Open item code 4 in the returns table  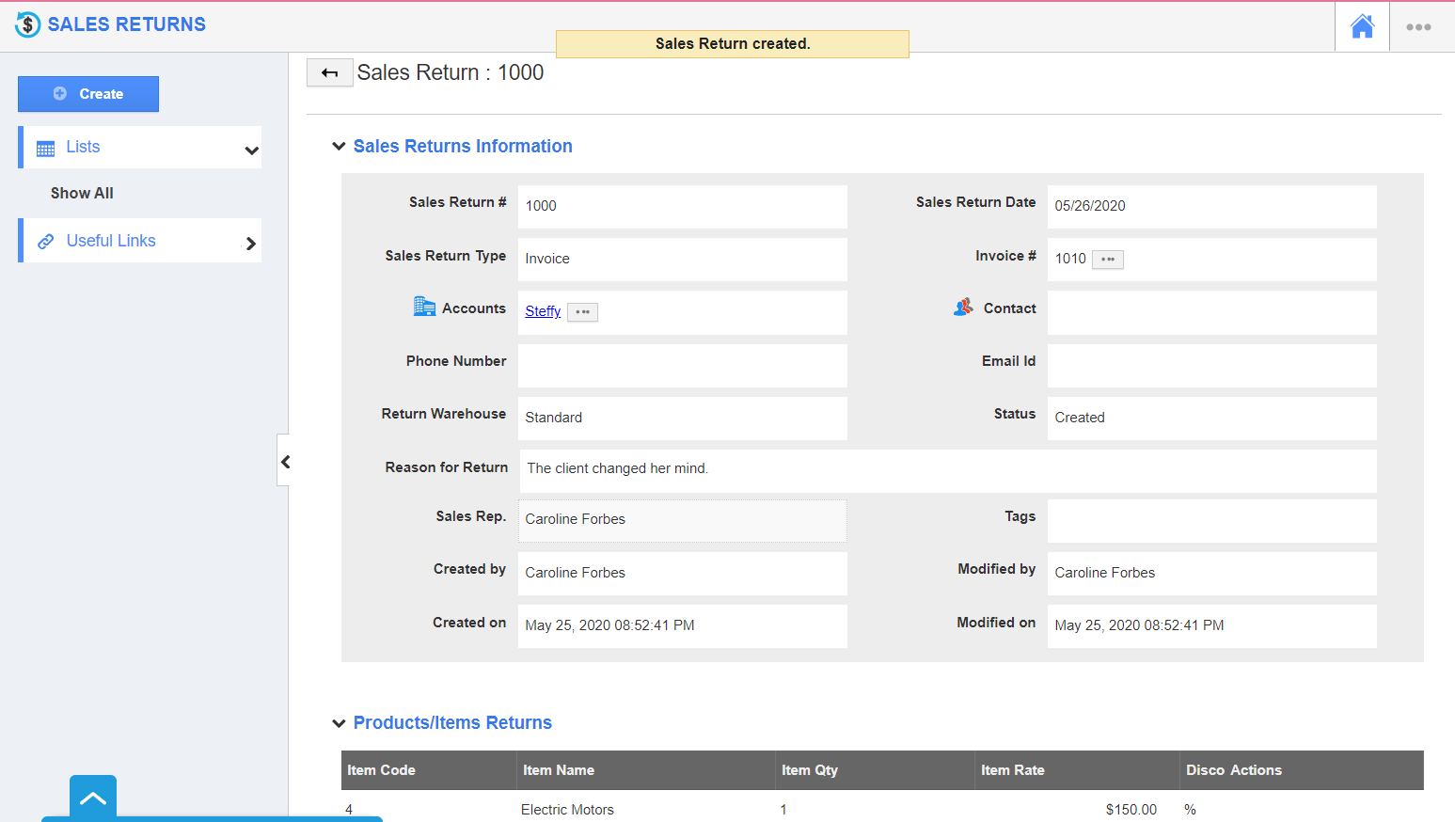(x=348, y=809)
